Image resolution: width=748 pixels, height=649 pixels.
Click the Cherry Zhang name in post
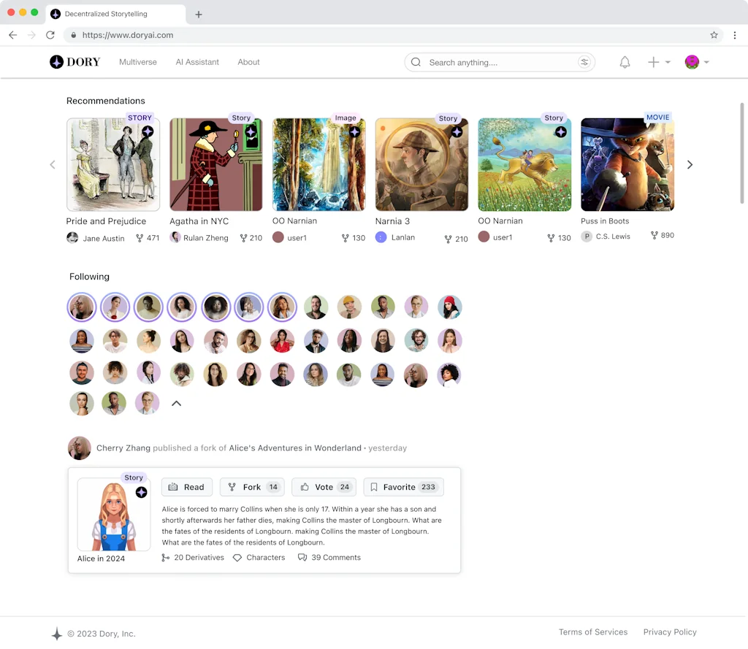[x=123, y=448]
